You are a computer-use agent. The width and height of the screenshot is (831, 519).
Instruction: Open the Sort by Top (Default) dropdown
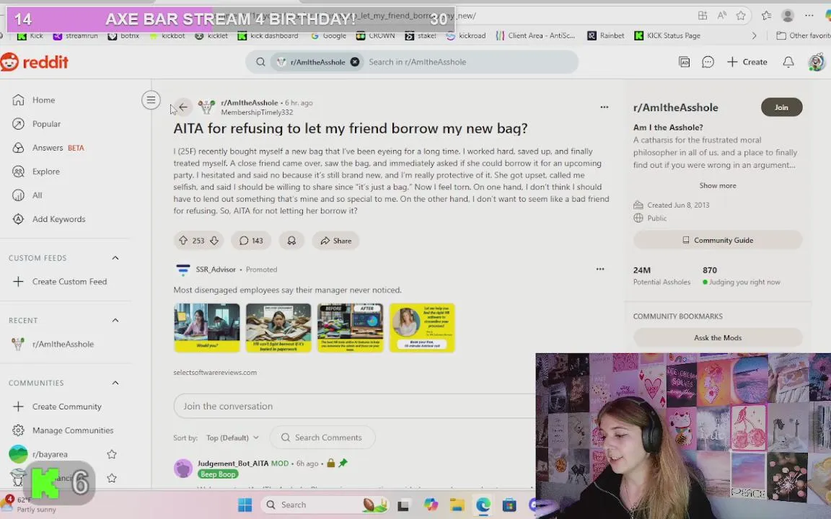[232, 438]
